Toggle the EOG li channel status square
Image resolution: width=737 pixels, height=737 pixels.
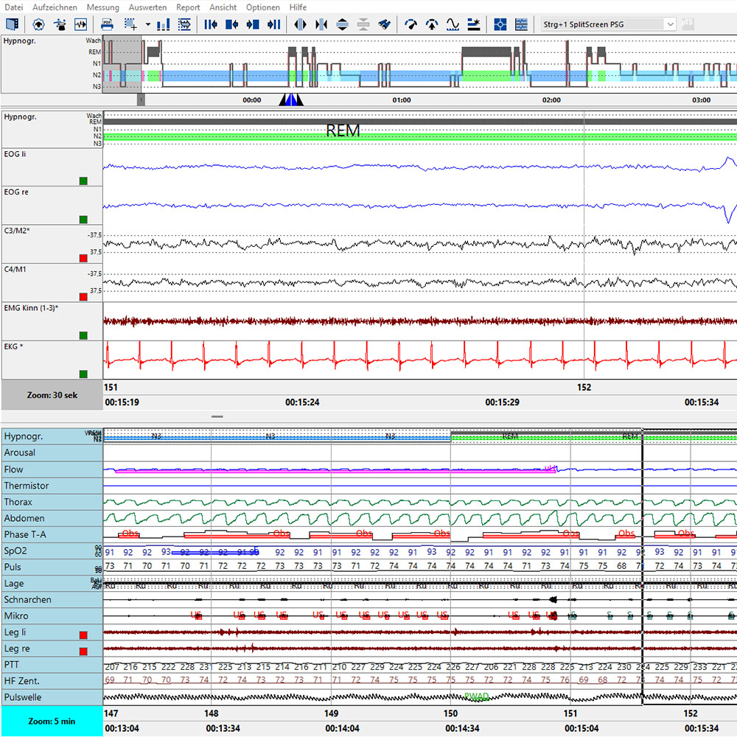coord(83,181)
